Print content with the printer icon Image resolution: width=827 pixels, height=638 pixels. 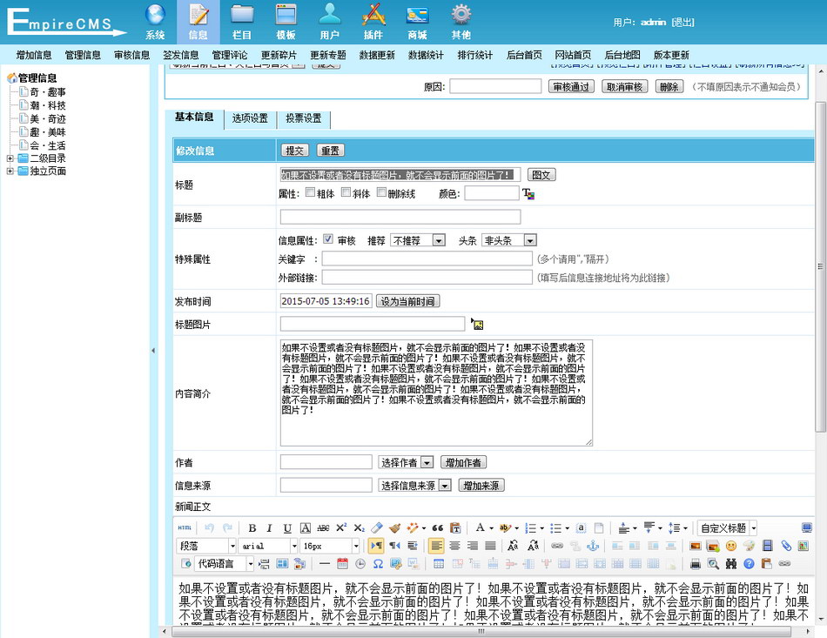tap(696, 564)
